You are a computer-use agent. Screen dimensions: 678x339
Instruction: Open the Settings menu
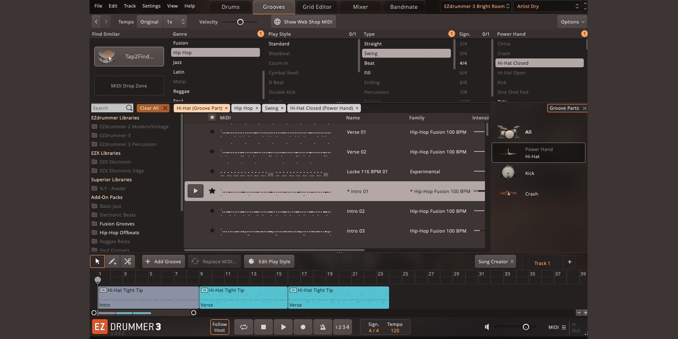pyautogui.click(x=151, y=6)
